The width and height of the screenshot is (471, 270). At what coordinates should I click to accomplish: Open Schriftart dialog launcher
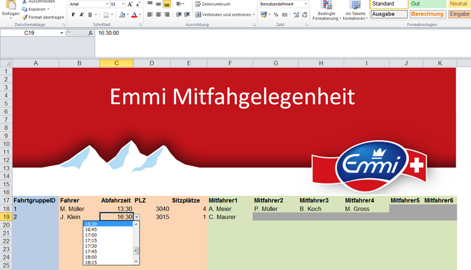click(140, 25)
